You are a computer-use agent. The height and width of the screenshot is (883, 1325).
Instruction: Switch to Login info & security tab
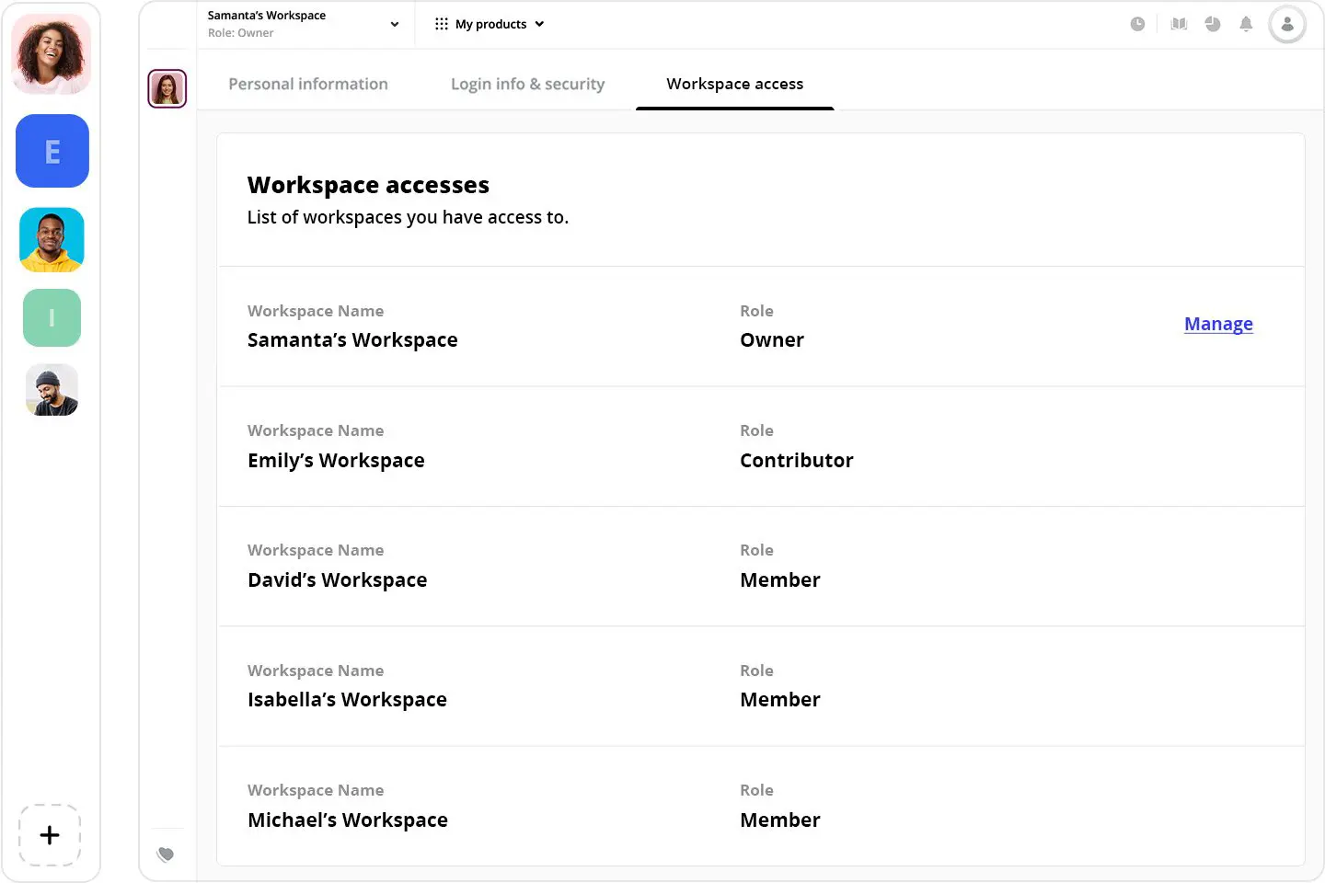coord(527,84)
